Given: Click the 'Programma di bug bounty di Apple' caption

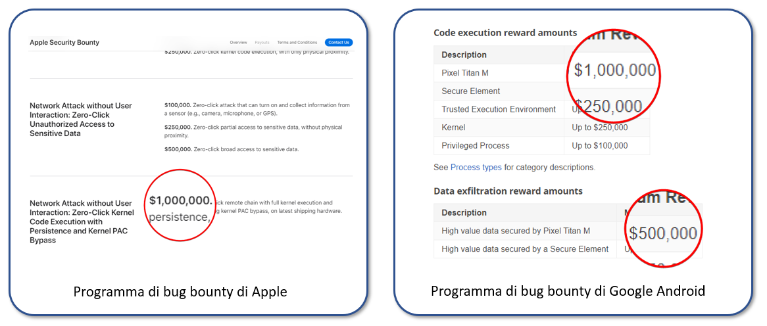Looking at the screenshot, I should (x=180, y=292).
